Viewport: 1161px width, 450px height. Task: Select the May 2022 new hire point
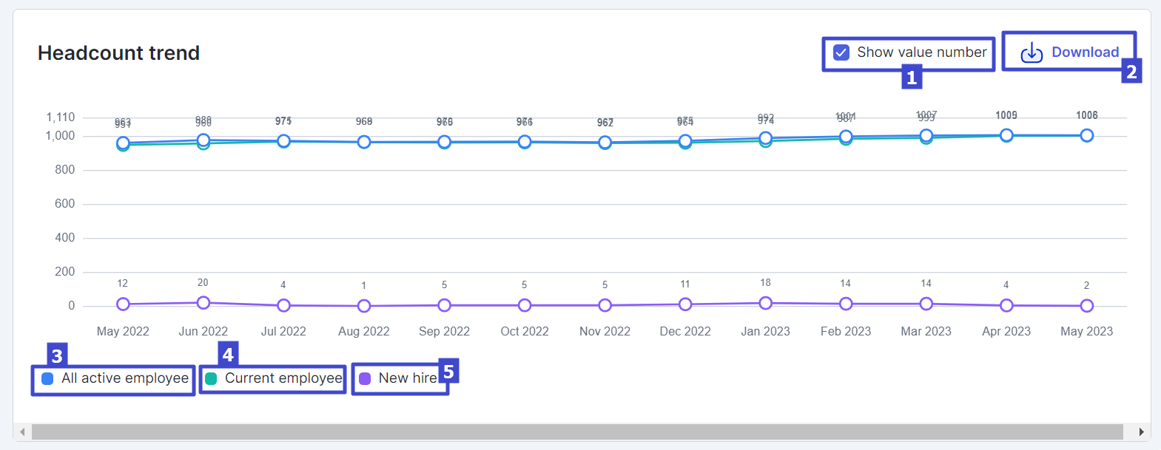pos(123,304)
